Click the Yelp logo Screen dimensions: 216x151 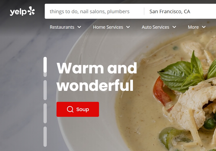22,11
